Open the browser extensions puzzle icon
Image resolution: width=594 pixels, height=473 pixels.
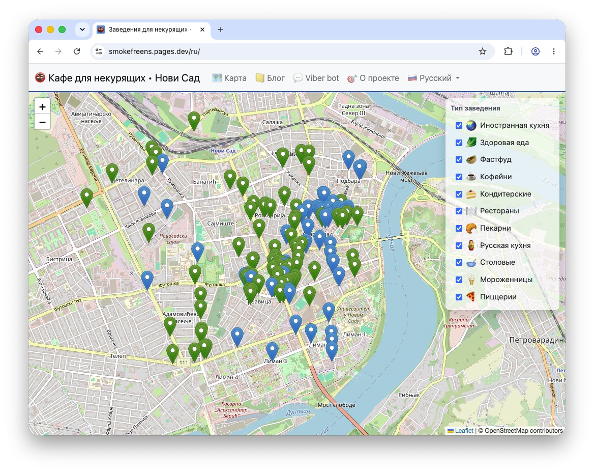508,51
